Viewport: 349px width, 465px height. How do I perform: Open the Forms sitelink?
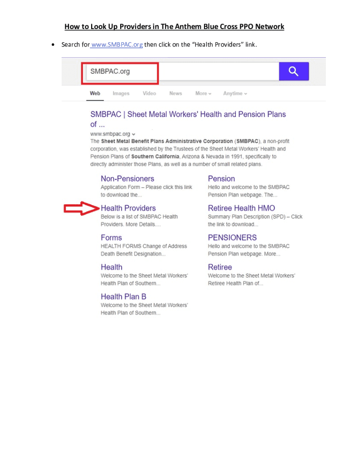tap(111, 237)
